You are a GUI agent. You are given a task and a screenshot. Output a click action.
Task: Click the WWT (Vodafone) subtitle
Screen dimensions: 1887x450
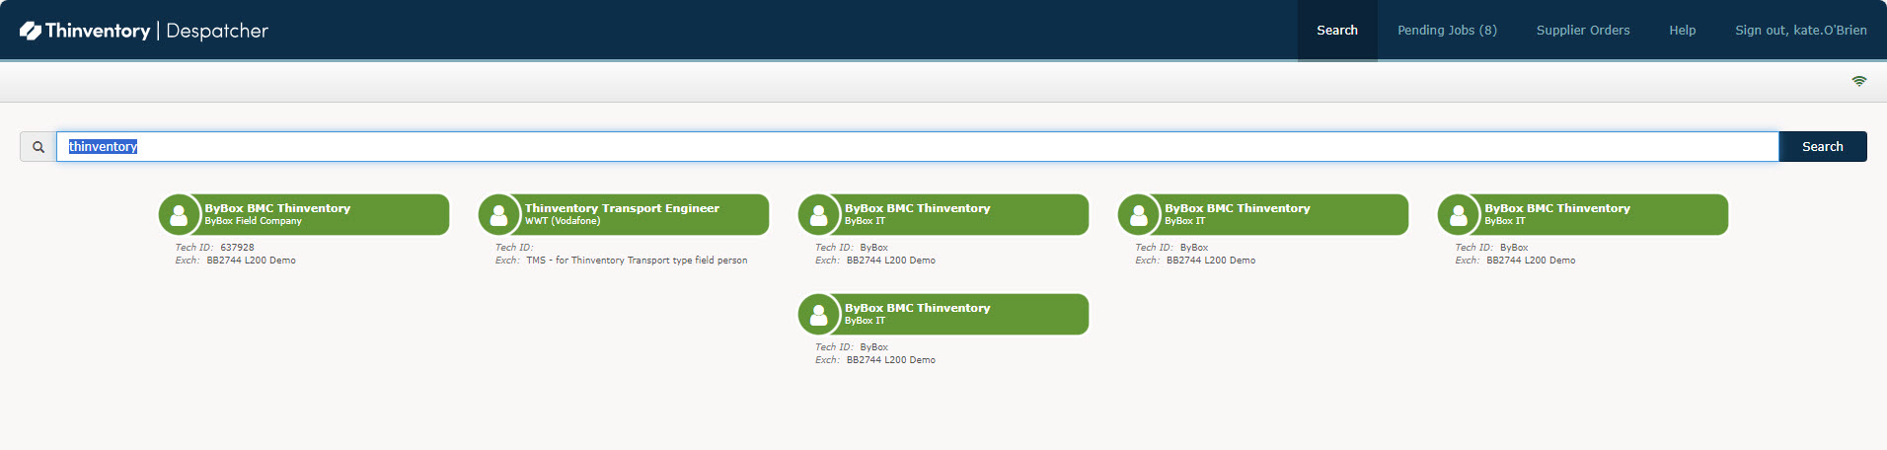[563, 221]
